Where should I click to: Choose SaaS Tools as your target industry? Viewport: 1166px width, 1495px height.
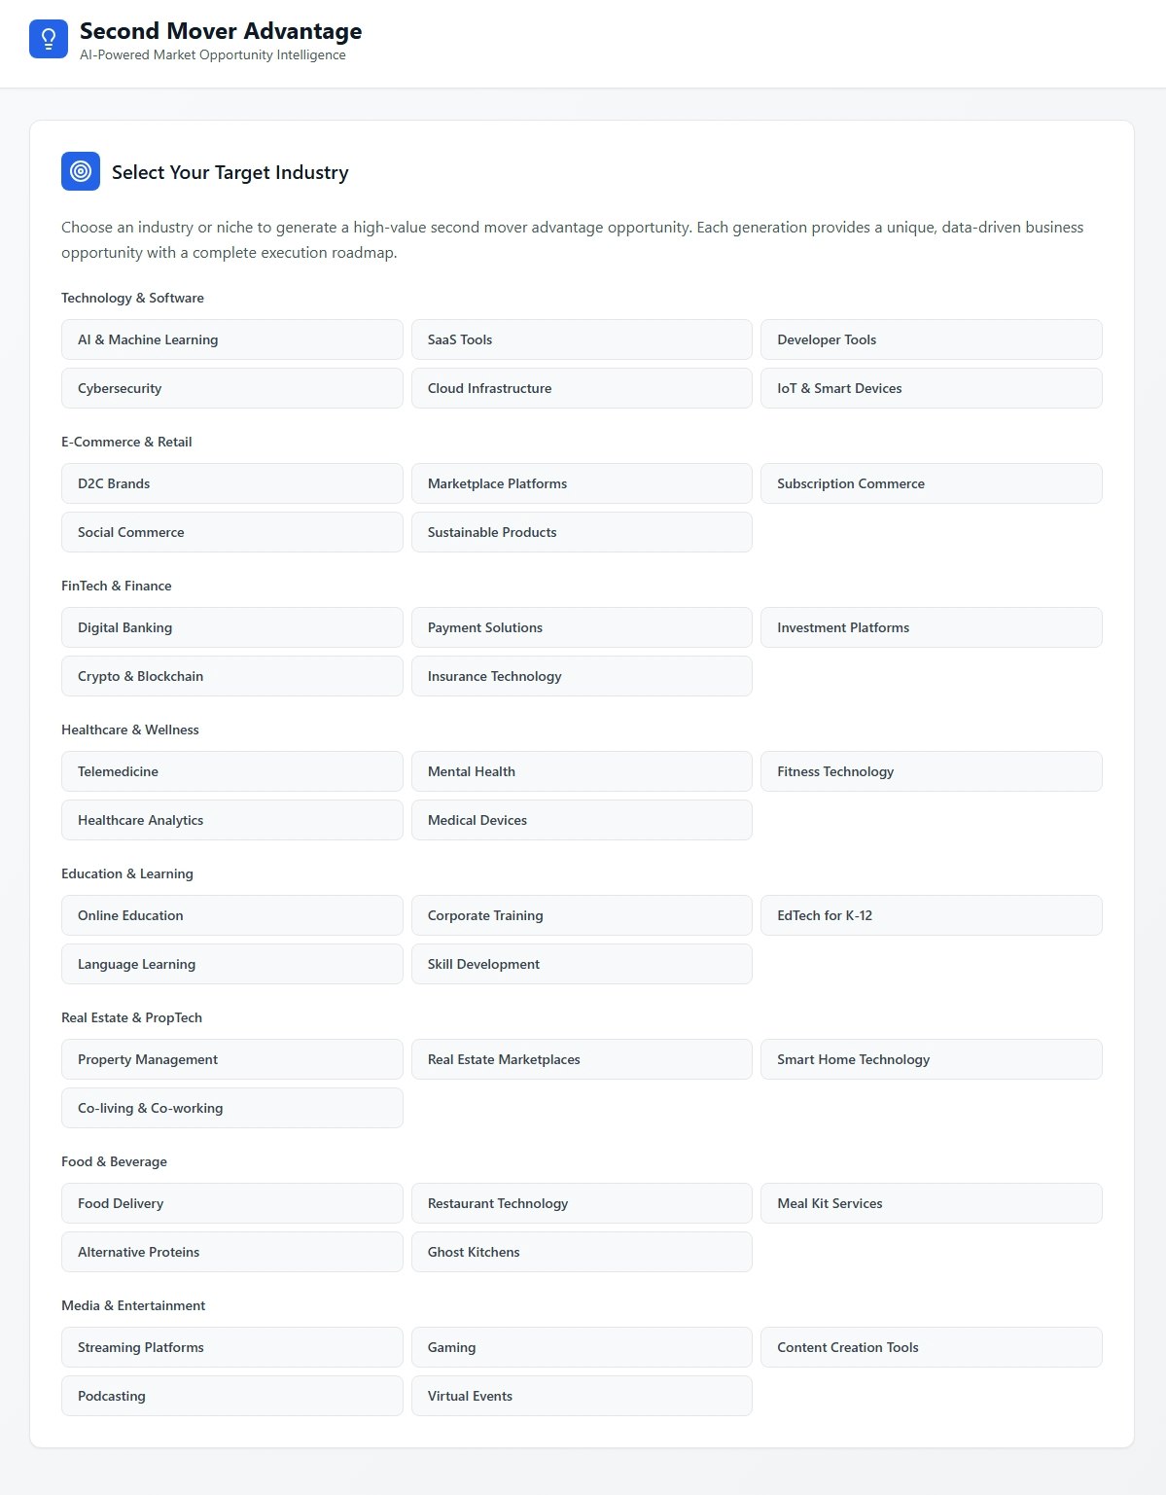(x=581, y=338)
